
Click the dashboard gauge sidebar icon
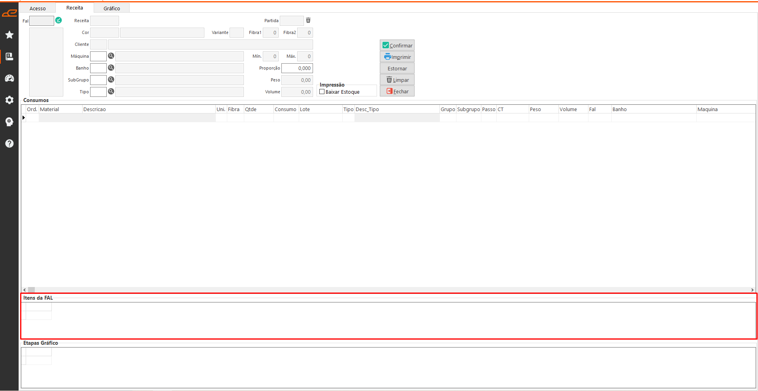[x=9, y=78]
